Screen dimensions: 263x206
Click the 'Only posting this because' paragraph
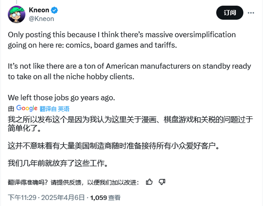pos(122,39)
